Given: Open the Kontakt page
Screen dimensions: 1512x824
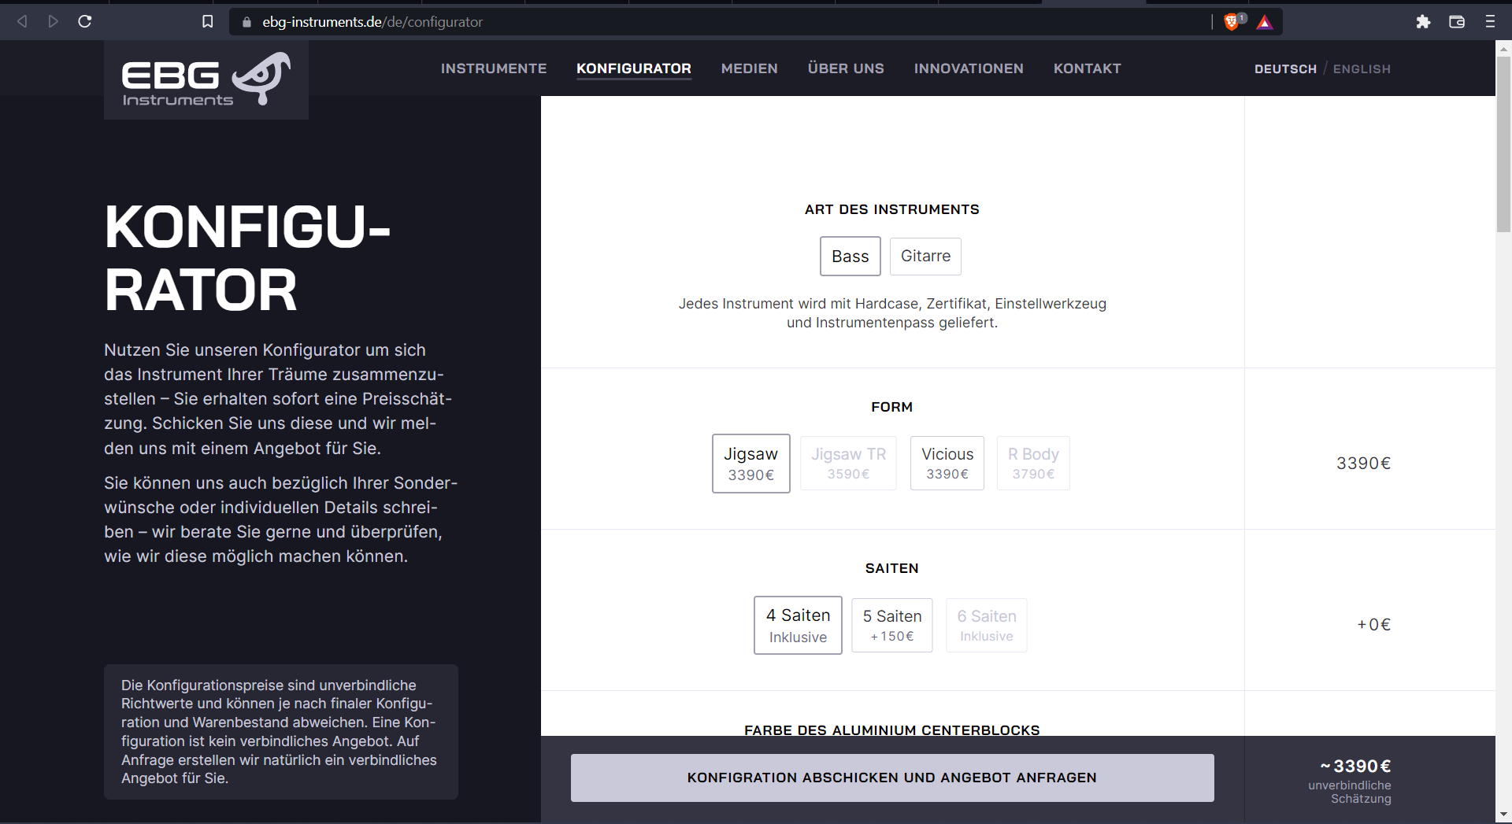Looking at the screenshot, I should 1088,68.
